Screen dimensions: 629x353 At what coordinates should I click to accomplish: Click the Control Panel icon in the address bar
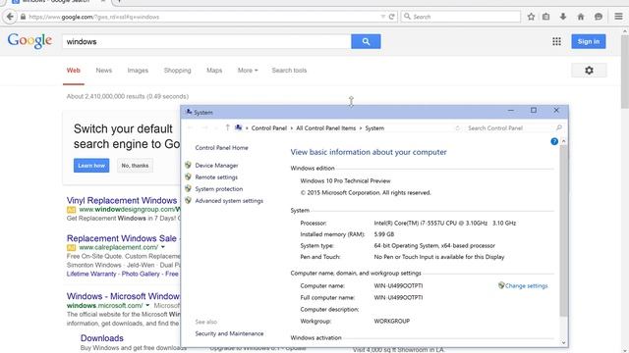click(x=239, y=127)
